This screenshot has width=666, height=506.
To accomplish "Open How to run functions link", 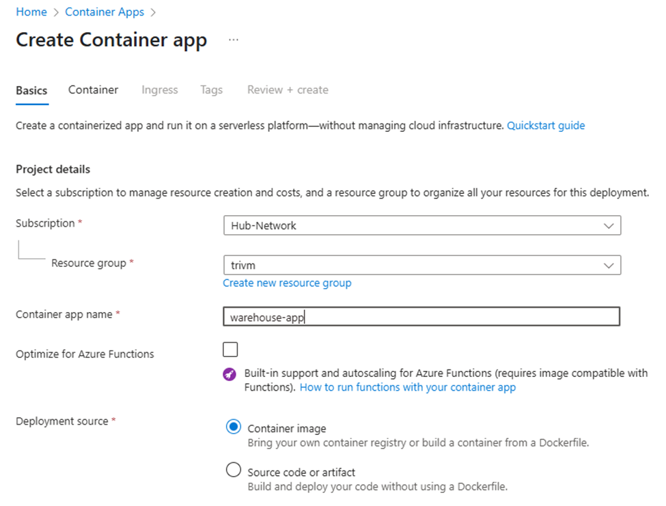I will pos(408,388).
